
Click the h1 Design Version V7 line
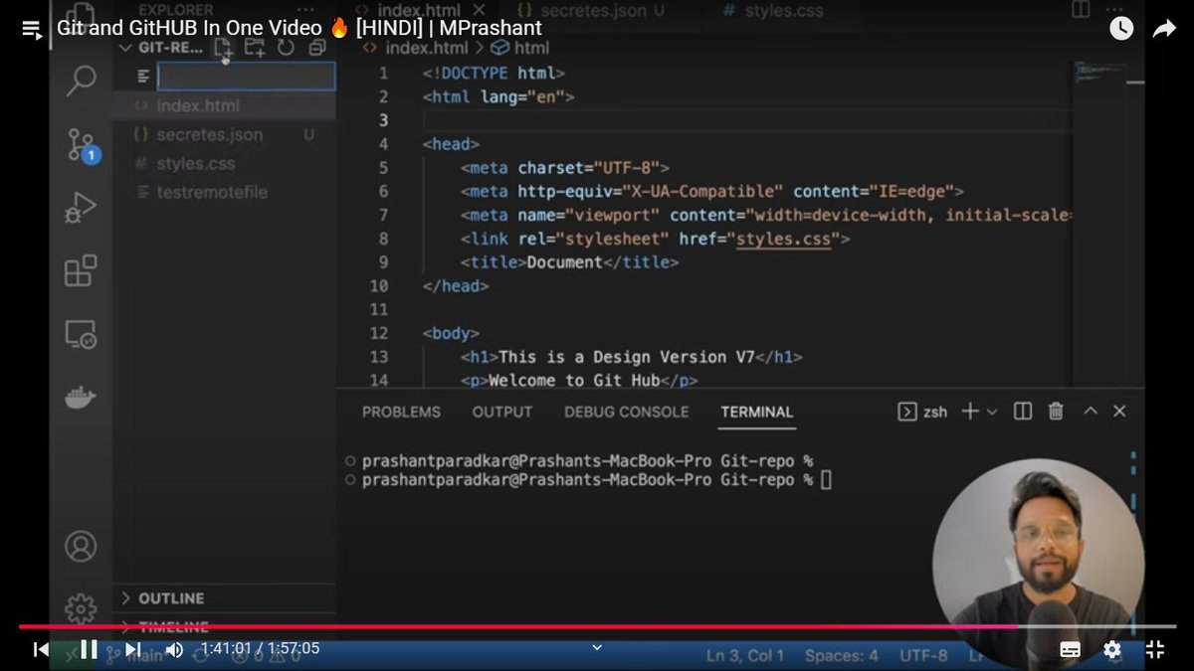[x=630, y=357]
